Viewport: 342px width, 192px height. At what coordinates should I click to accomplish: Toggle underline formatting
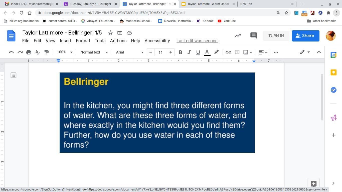pos(198,52)
